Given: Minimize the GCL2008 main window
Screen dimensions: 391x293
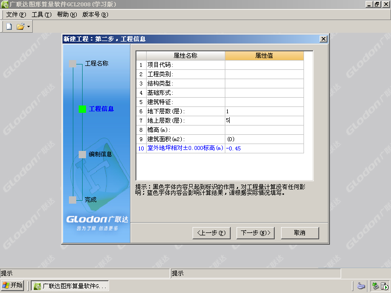Looking at the screenshot, I should pyautogui.click(x=369, y=4).
